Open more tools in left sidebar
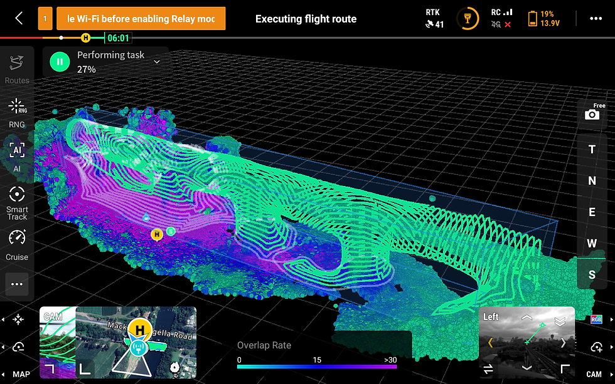Screen dimensions: 615x384 tap(17, 284)
